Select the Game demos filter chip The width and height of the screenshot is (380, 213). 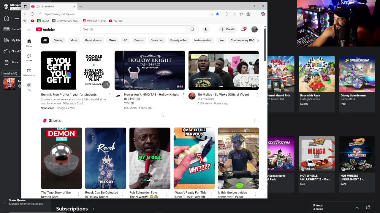click(x=93, y=40)
